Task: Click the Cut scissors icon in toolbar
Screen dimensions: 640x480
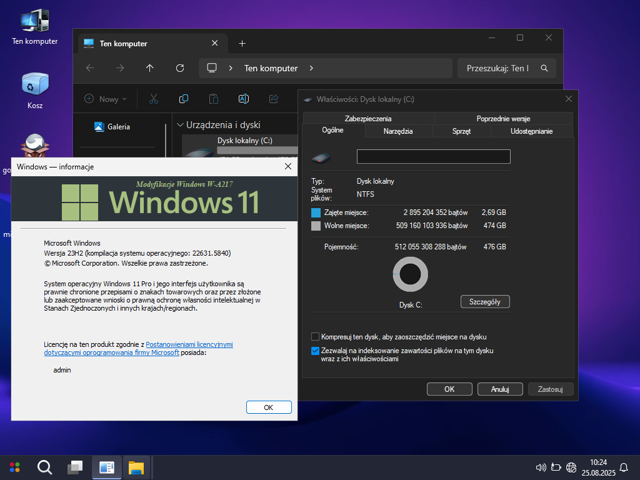Action: pyautogui.click(x=154, y=99)
